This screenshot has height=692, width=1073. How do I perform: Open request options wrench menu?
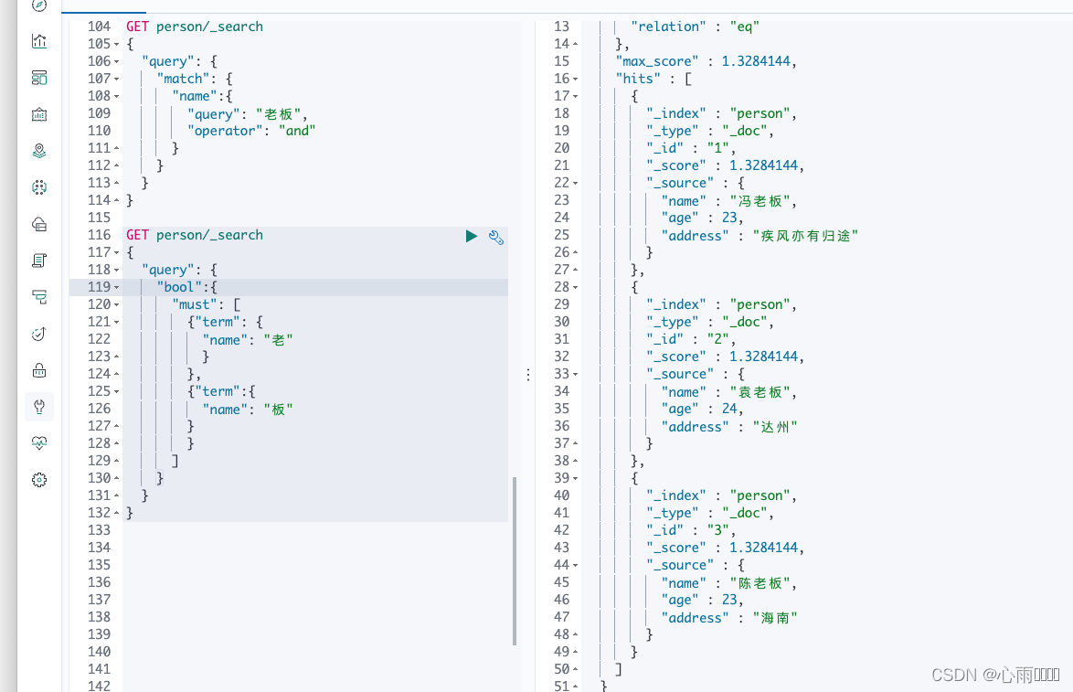496,238
